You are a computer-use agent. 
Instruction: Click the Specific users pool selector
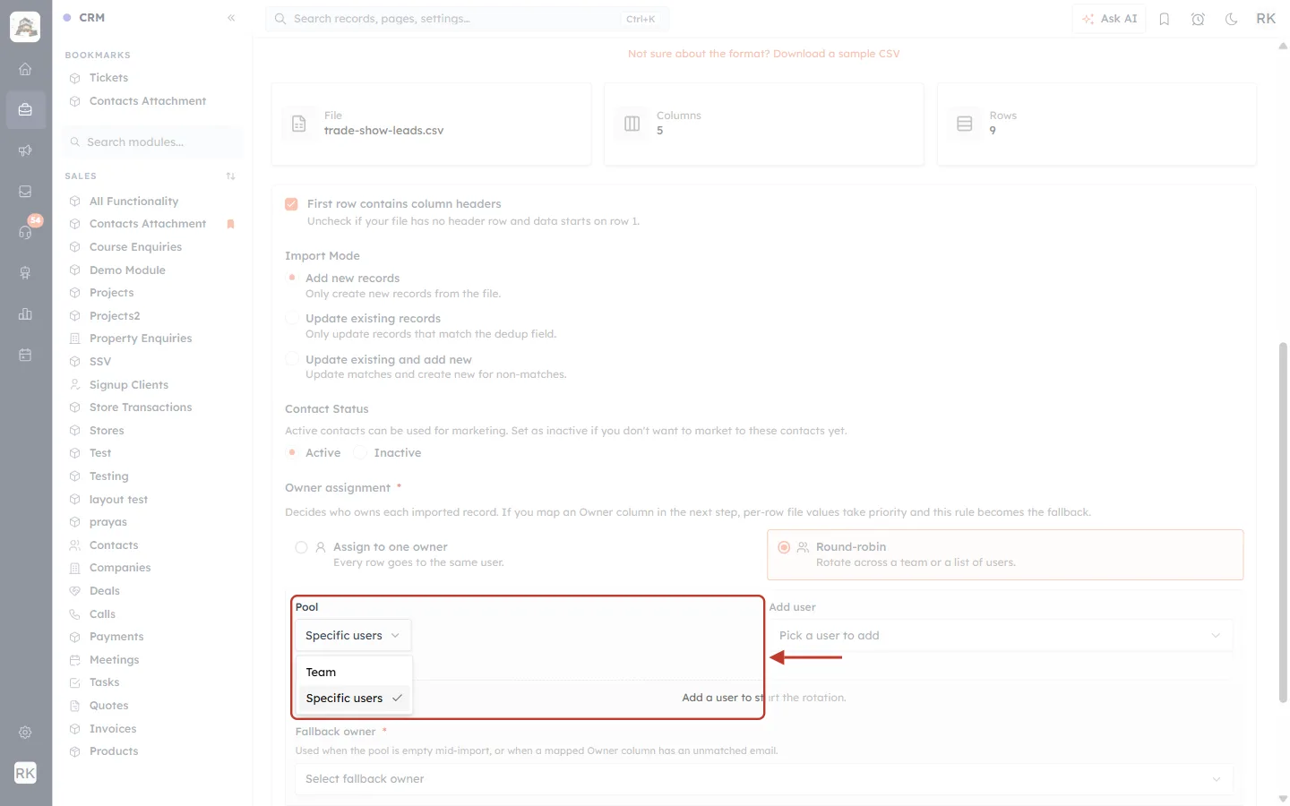(x=353, y=636)
